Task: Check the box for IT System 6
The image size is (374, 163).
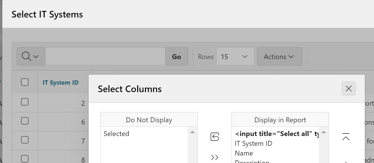Action: point(25,121)
